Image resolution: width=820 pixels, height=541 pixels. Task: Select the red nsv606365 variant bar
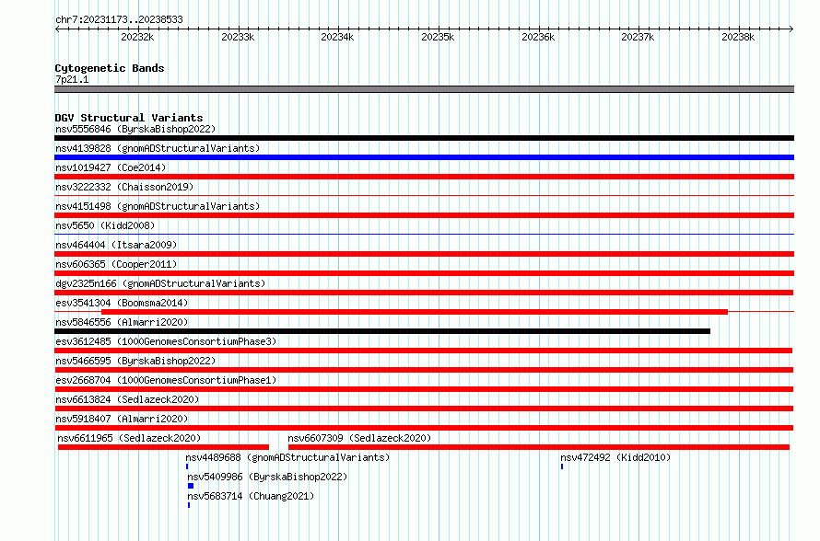pos(424,273)
